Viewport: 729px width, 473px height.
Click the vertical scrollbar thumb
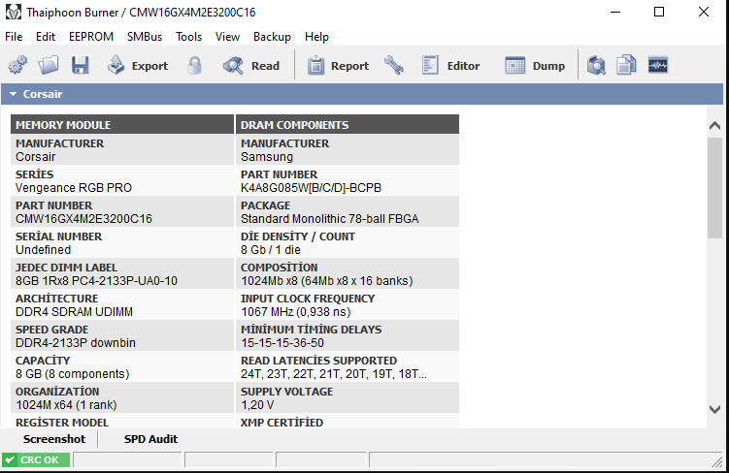(x=714, y=188)
